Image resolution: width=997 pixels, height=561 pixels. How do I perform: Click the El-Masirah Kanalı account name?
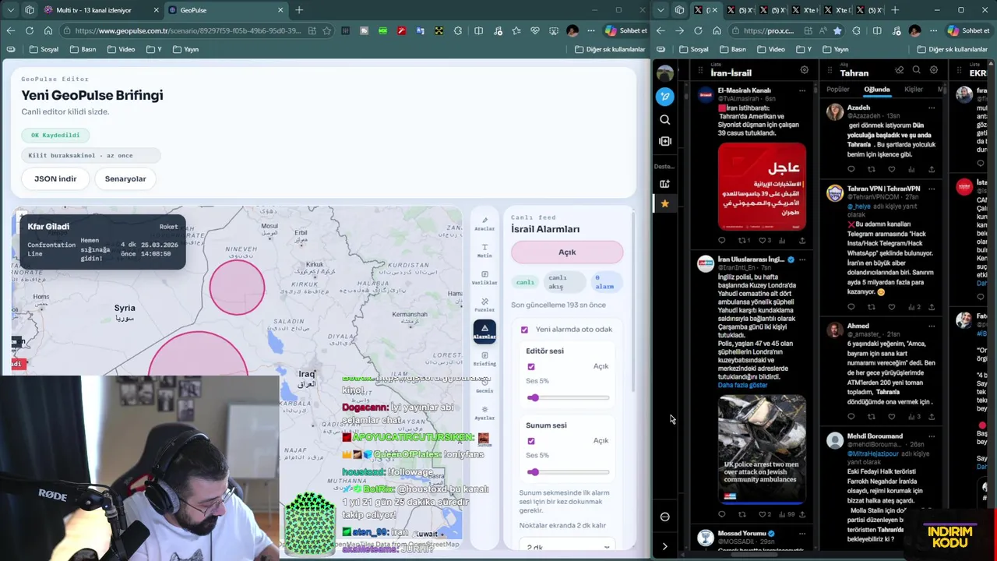pyautogui.click(x=744, y=90)
